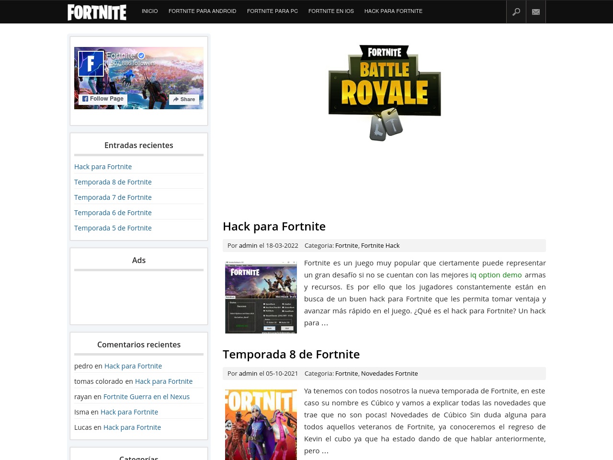
Task: Open recent entry Hack para Fortnite
Action: click(103, 167)
